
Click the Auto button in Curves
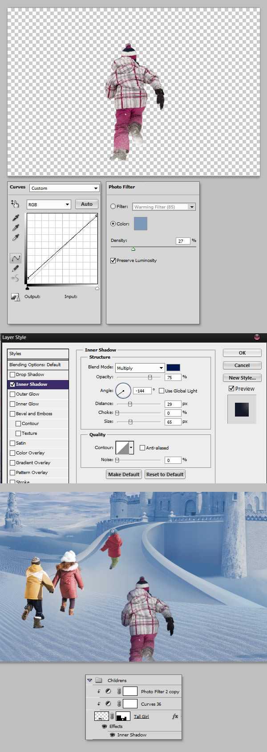(x=87, y=204)
